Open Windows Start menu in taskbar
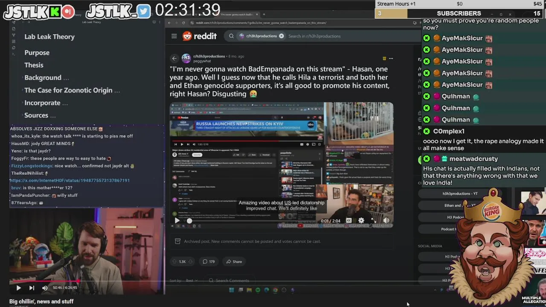This screenshot has width=546, height=307. [232, 290]
